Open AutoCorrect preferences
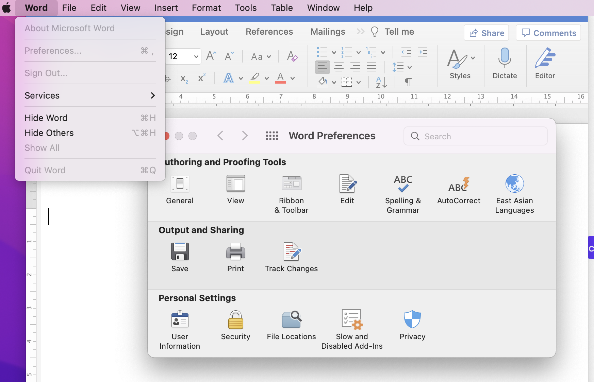The image size is (594, 382). pos(459,190)
